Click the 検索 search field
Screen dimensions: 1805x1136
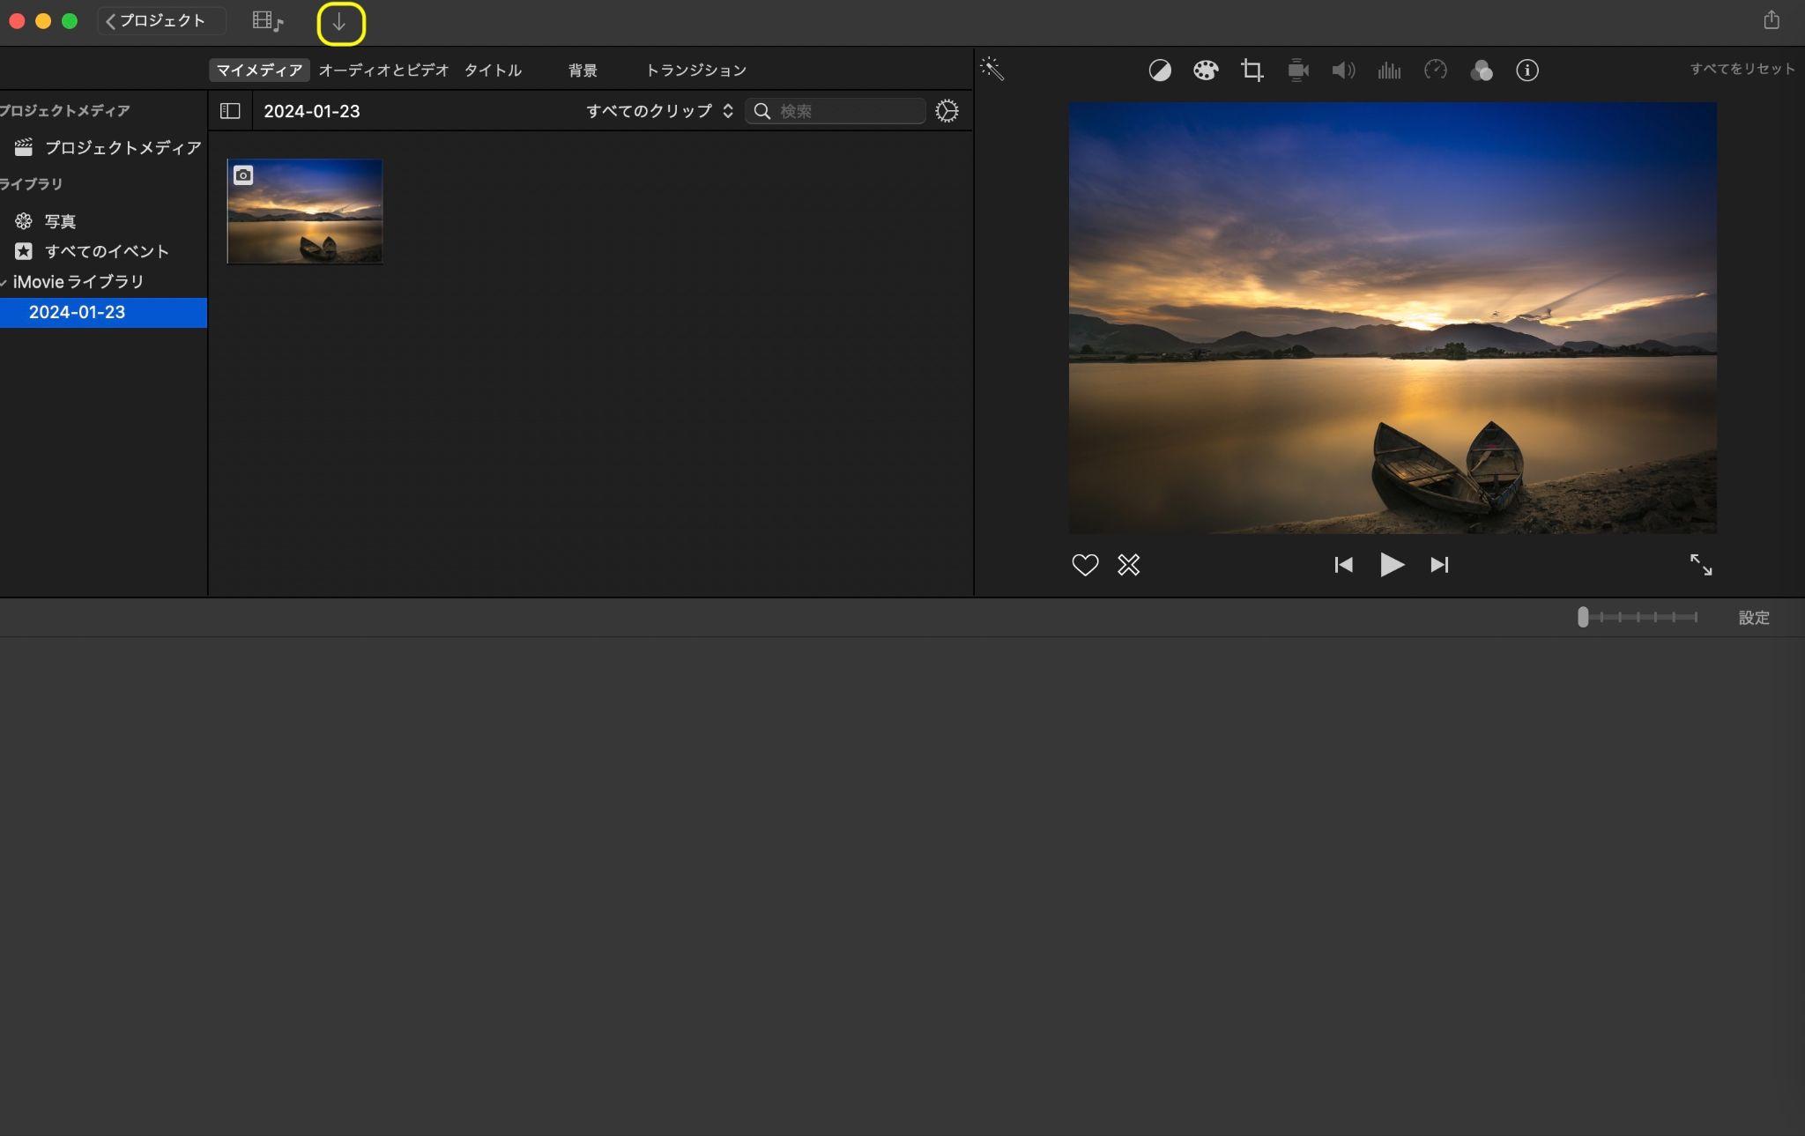[x=836, y=111]
